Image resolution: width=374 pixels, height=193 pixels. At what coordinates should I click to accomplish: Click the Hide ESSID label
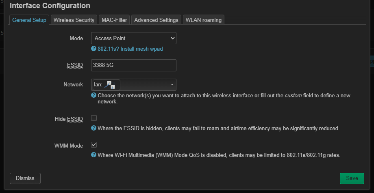coord(69,119)
